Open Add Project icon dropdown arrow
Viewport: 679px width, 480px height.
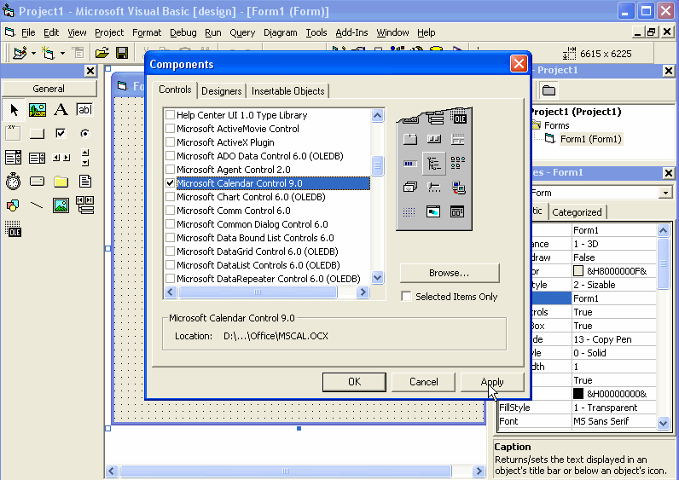(33, 54)
